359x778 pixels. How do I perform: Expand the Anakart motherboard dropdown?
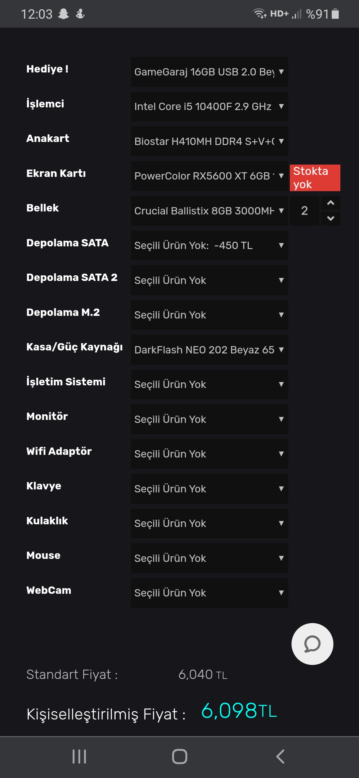coord(209,141)
